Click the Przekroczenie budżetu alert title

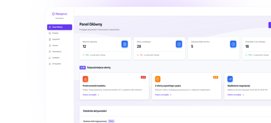94,86
